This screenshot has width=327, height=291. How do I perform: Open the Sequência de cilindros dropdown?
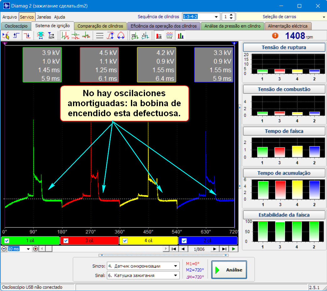[x=216, y=17]
